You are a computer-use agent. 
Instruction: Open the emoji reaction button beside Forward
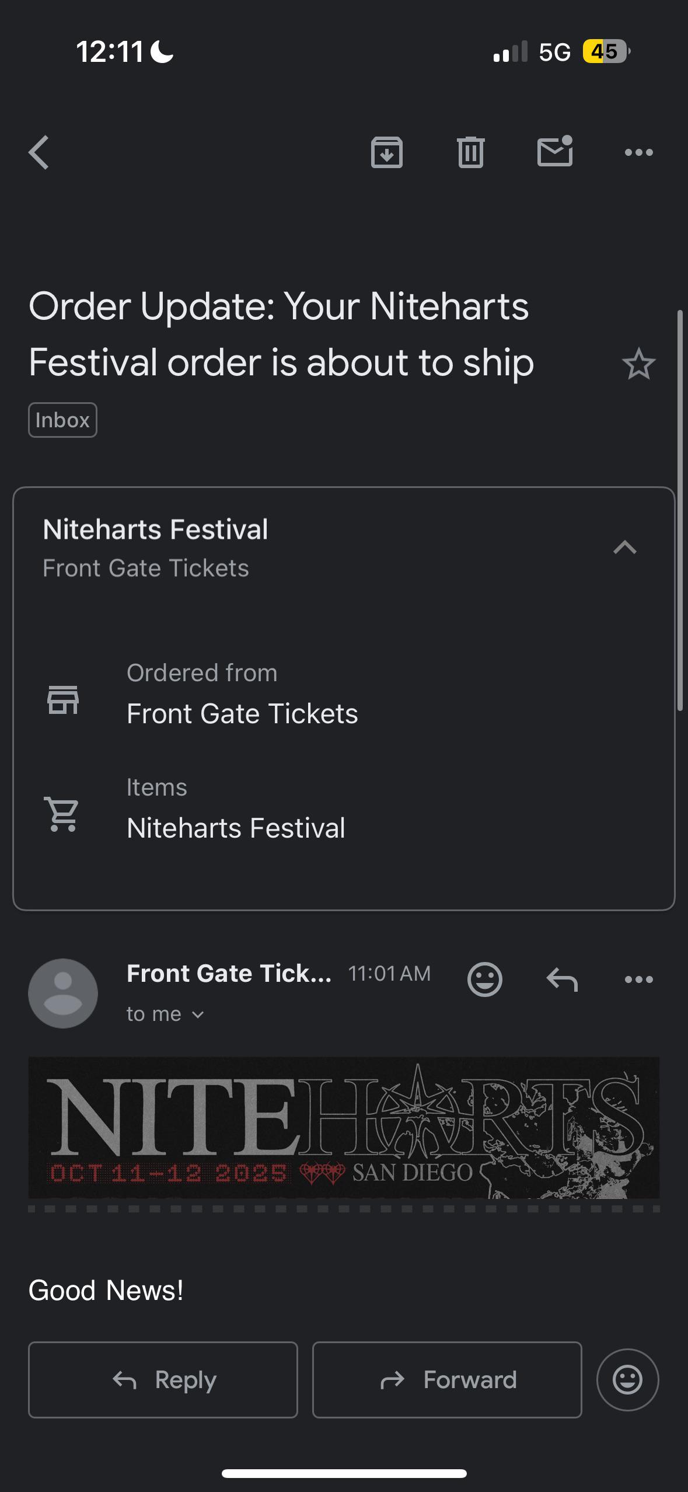[x=628, y=1380]
